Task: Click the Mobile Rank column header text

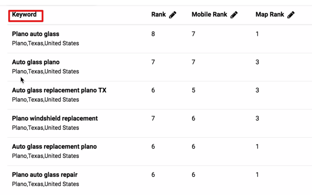Action: point(209,15)
